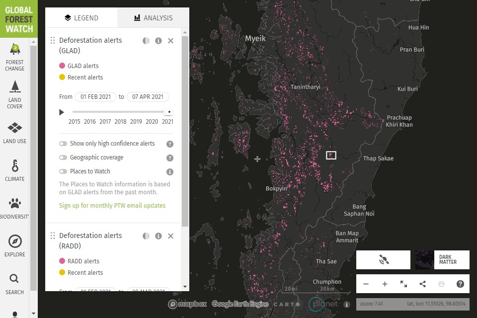This screenshot has width=477, height=318.
Task: Show info for RADD deforestation alerts
Action: click(x=159, y=236)
